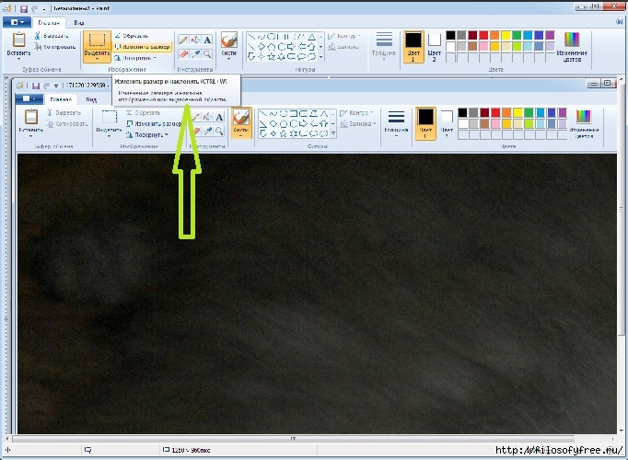
Task: Choose the diagonal line shape in outer gallery
Action: point(251,37)
